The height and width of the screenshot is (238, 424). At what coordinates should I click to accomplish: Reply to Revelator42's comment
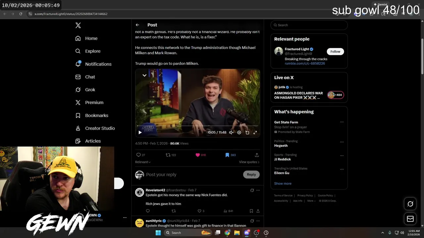tap(148, 211)
